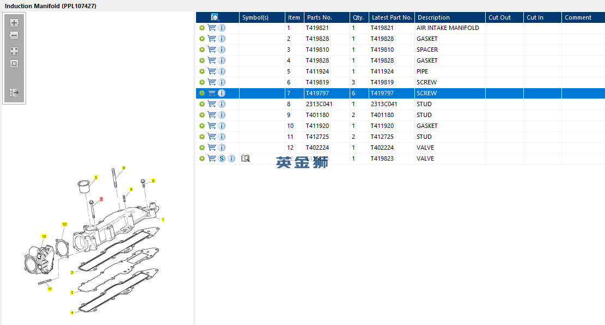Add STUD T412725 to cart
Viewport: 605px width, 325px height.
(x=212, y=137)
